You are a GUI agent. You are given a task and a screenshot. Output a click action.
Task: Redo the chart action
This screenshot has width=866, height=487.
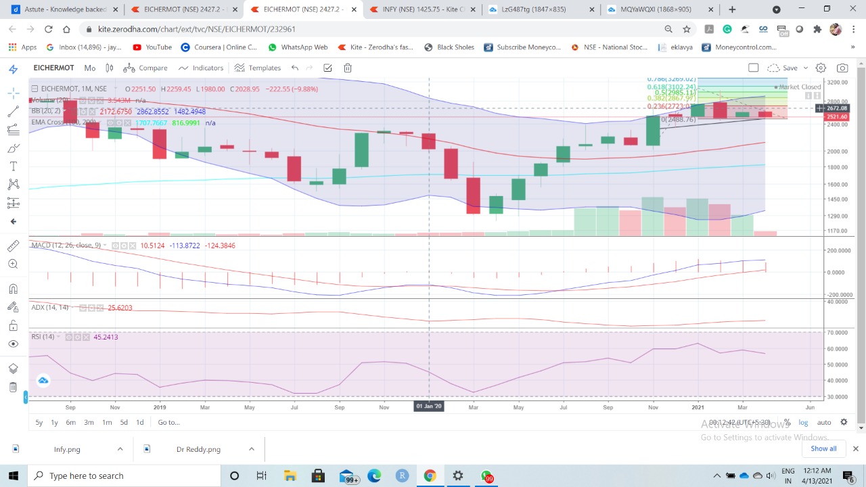click(309, 68)
